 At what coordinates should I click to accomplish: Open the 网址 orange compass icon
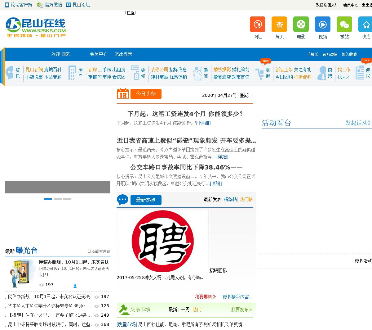tap(258, 24)
